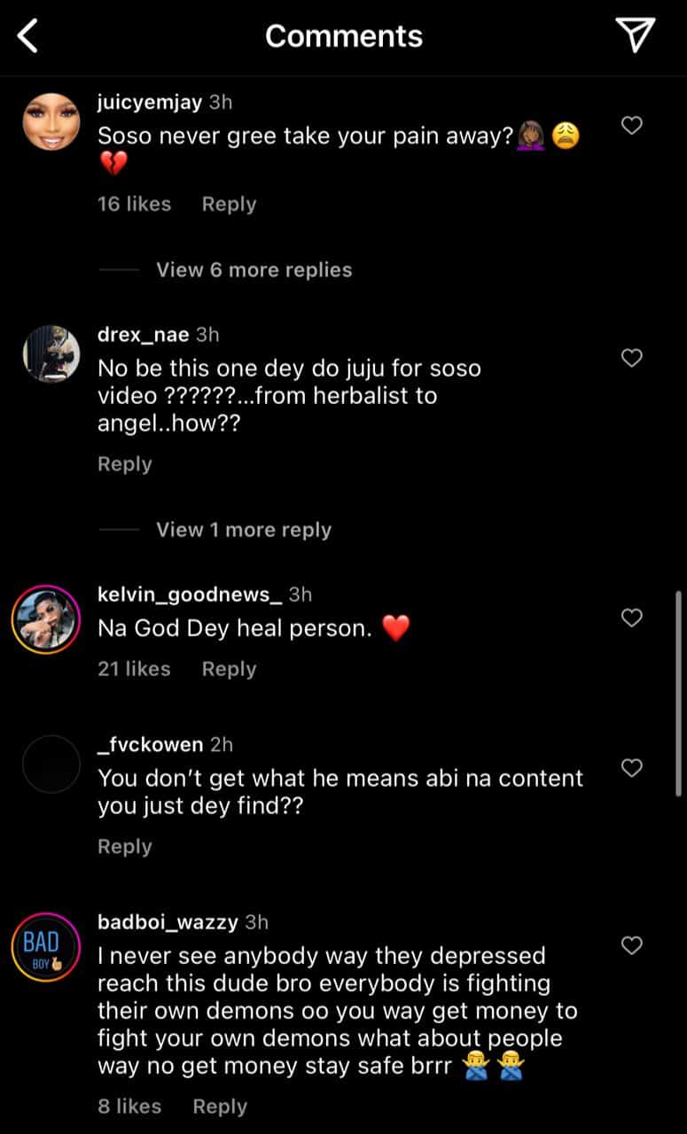Like juicyemjay's comment with the heart

pos(631,126)
